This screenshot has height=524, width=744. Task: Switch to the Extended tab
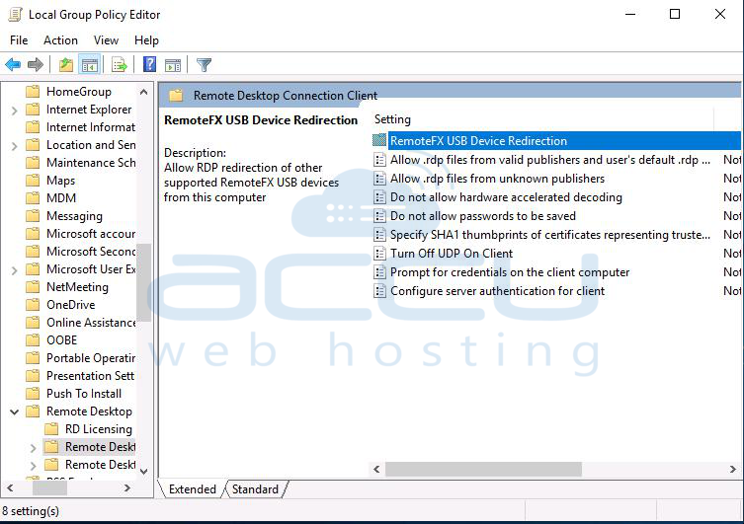click(x=192, y=488)
